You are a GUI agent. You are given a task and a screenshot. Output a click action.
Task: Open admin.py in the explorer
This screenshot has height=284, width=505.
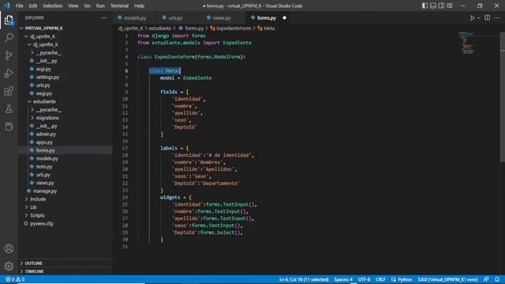[x=46, y=134]
